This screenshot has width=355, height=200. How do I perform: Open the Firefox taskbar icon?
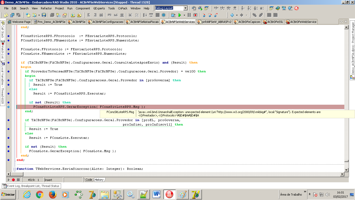tap(53, 194)
